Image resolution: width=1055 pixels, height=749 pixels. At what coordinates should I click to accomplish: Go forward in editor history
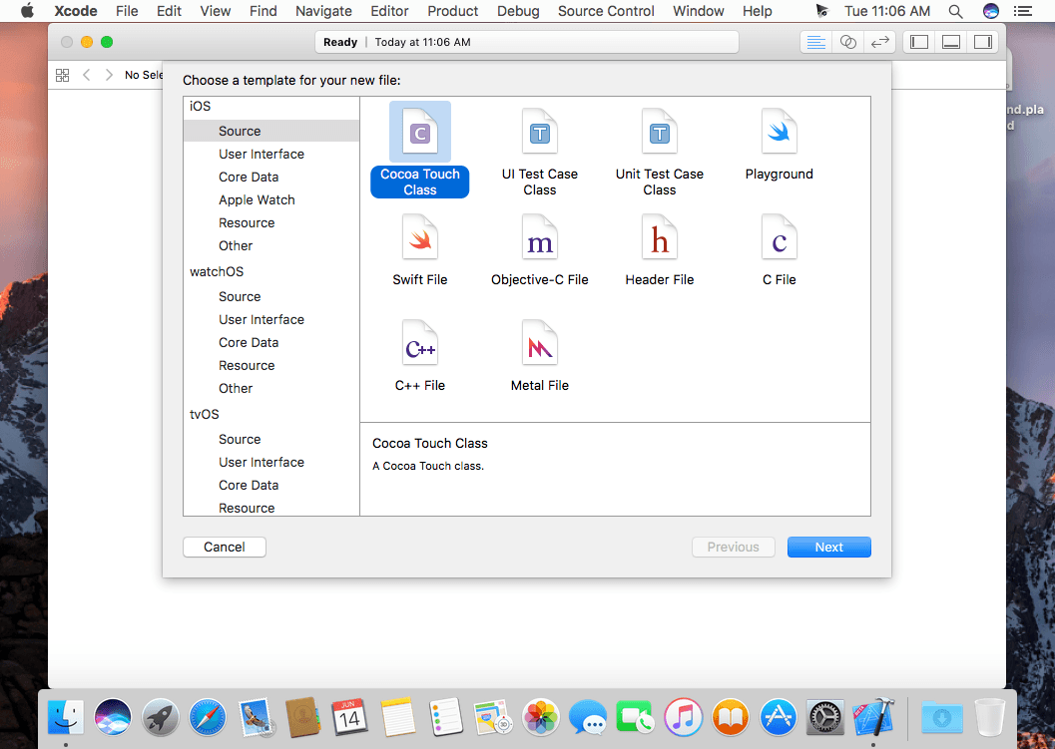109,75
